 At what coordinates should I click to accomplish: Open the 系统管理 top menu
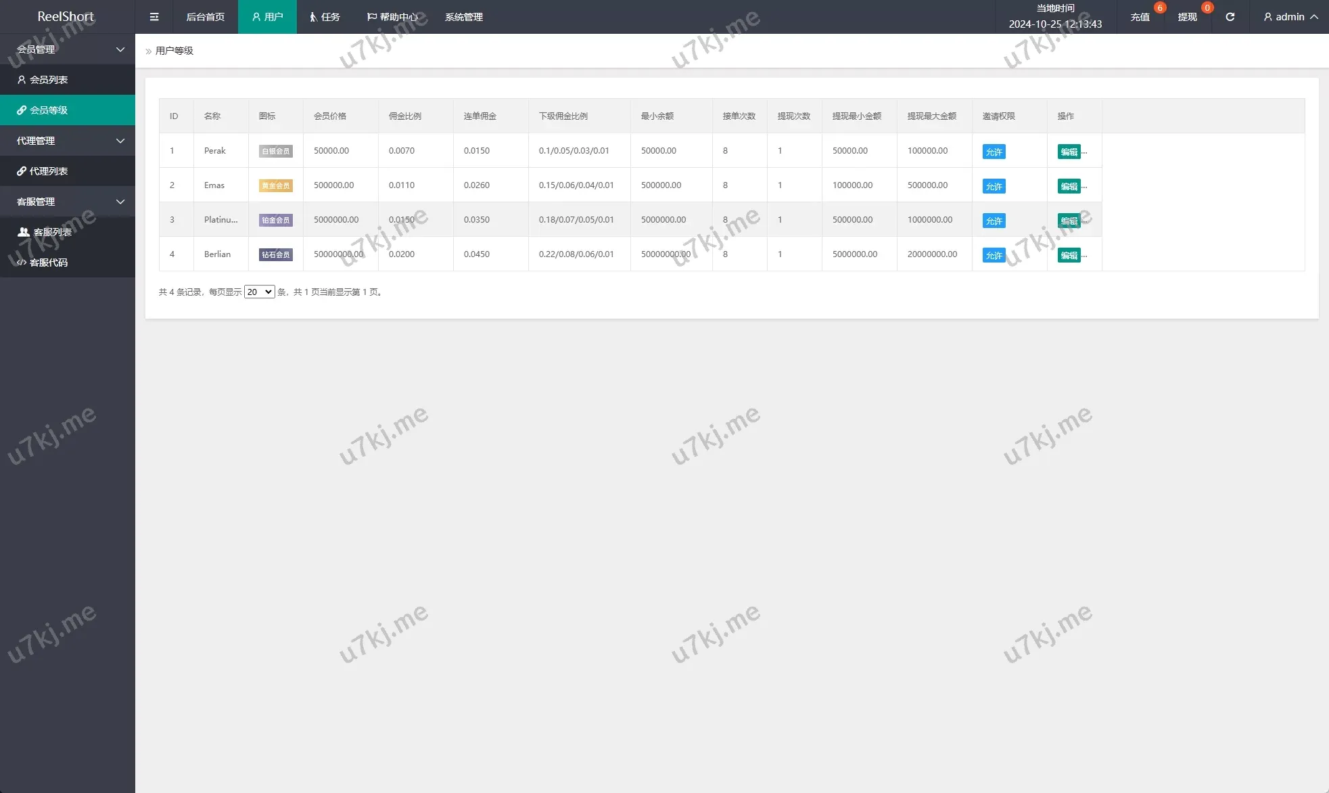tap(463, 17)
